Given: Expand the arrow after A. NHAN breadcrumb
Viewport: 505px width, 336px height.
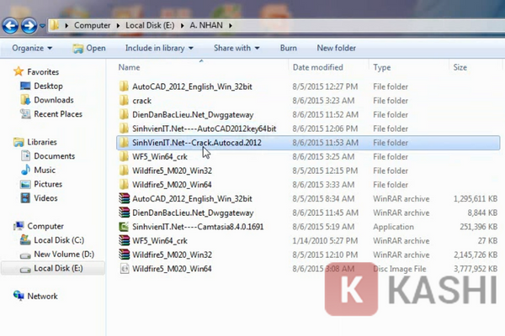Looking at the screenshot, I should pos(231,25).
